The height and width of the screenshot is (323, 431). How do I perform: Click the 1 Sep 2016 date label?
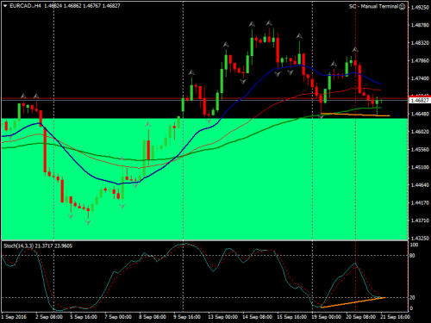click(x=14, y=317)
